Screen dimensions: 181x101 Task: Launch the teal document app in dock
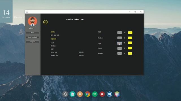click(72, 94)
